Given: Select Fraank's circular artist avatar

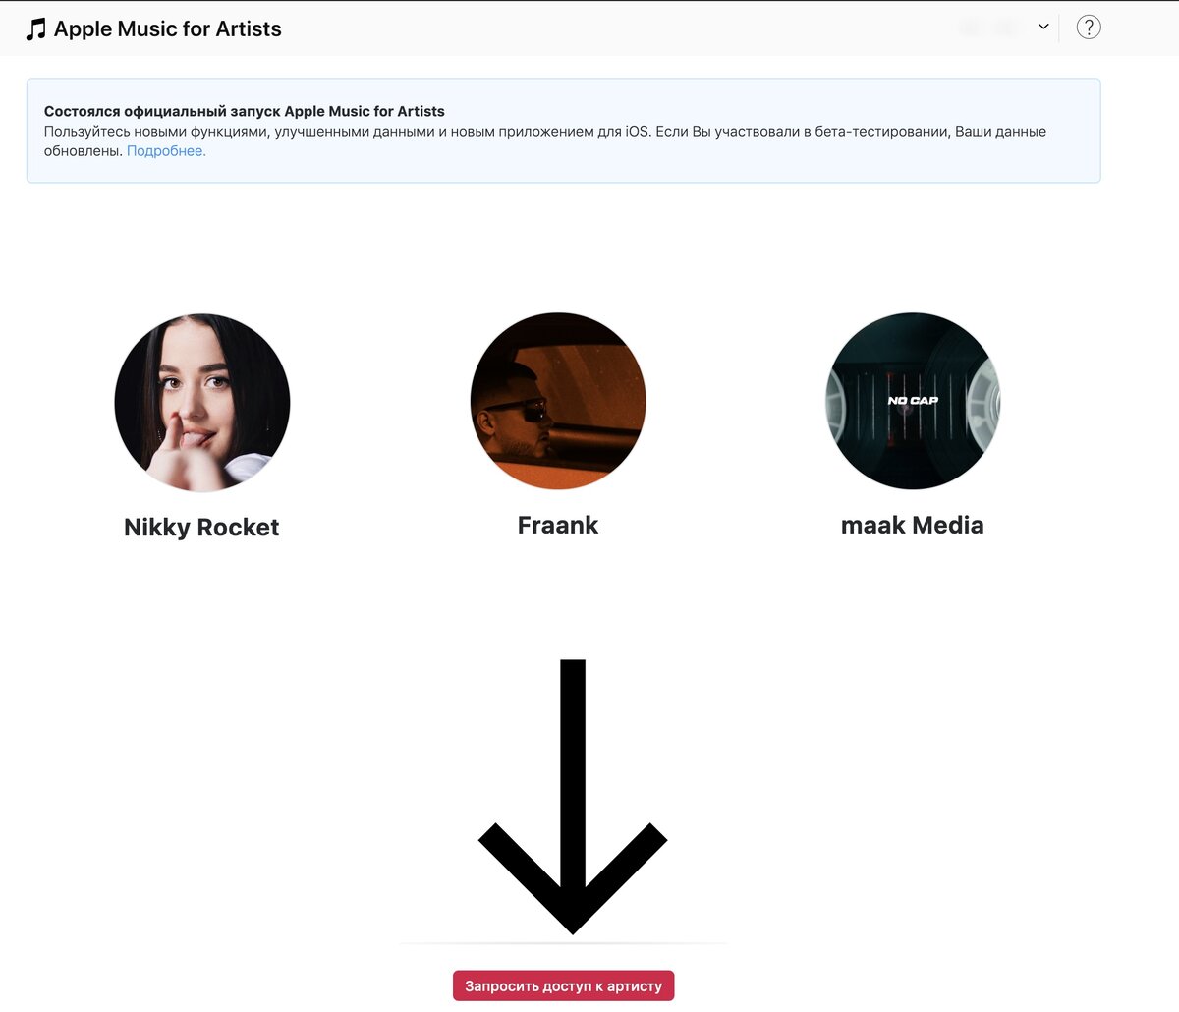Looking at the screenshot, I should tap(557, 401).
